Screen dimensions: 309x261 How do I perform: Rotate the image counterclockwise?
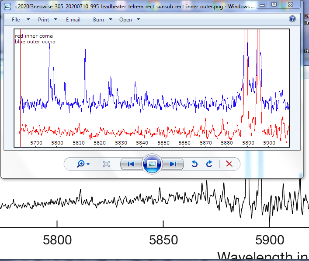pos(195,164)
